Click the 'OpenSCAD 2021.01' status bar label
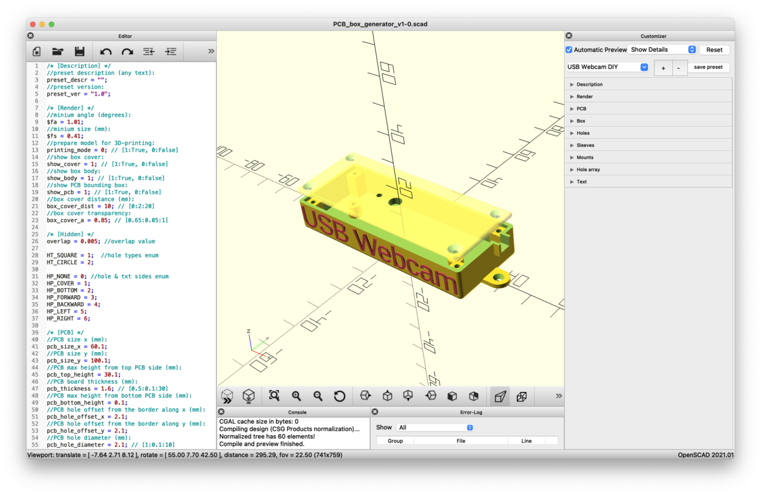 coord(705,455)
